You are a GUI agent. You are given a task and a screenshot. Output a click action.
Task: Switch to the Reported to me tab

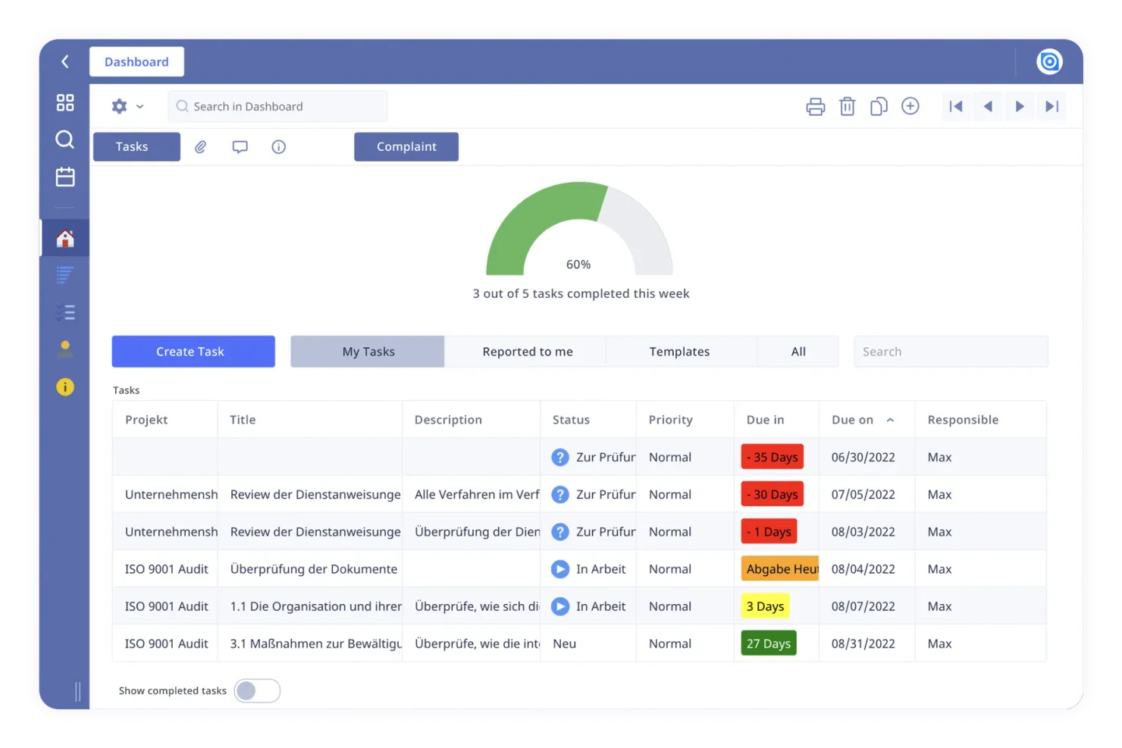point(527,352)
